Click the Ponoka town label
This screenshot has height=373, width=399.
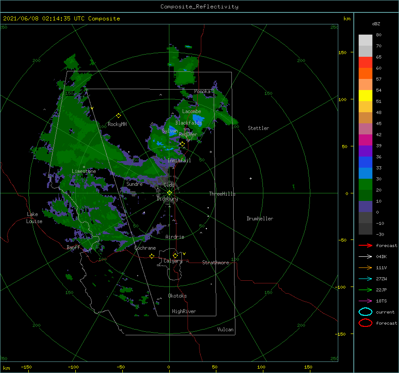point(202,91)
